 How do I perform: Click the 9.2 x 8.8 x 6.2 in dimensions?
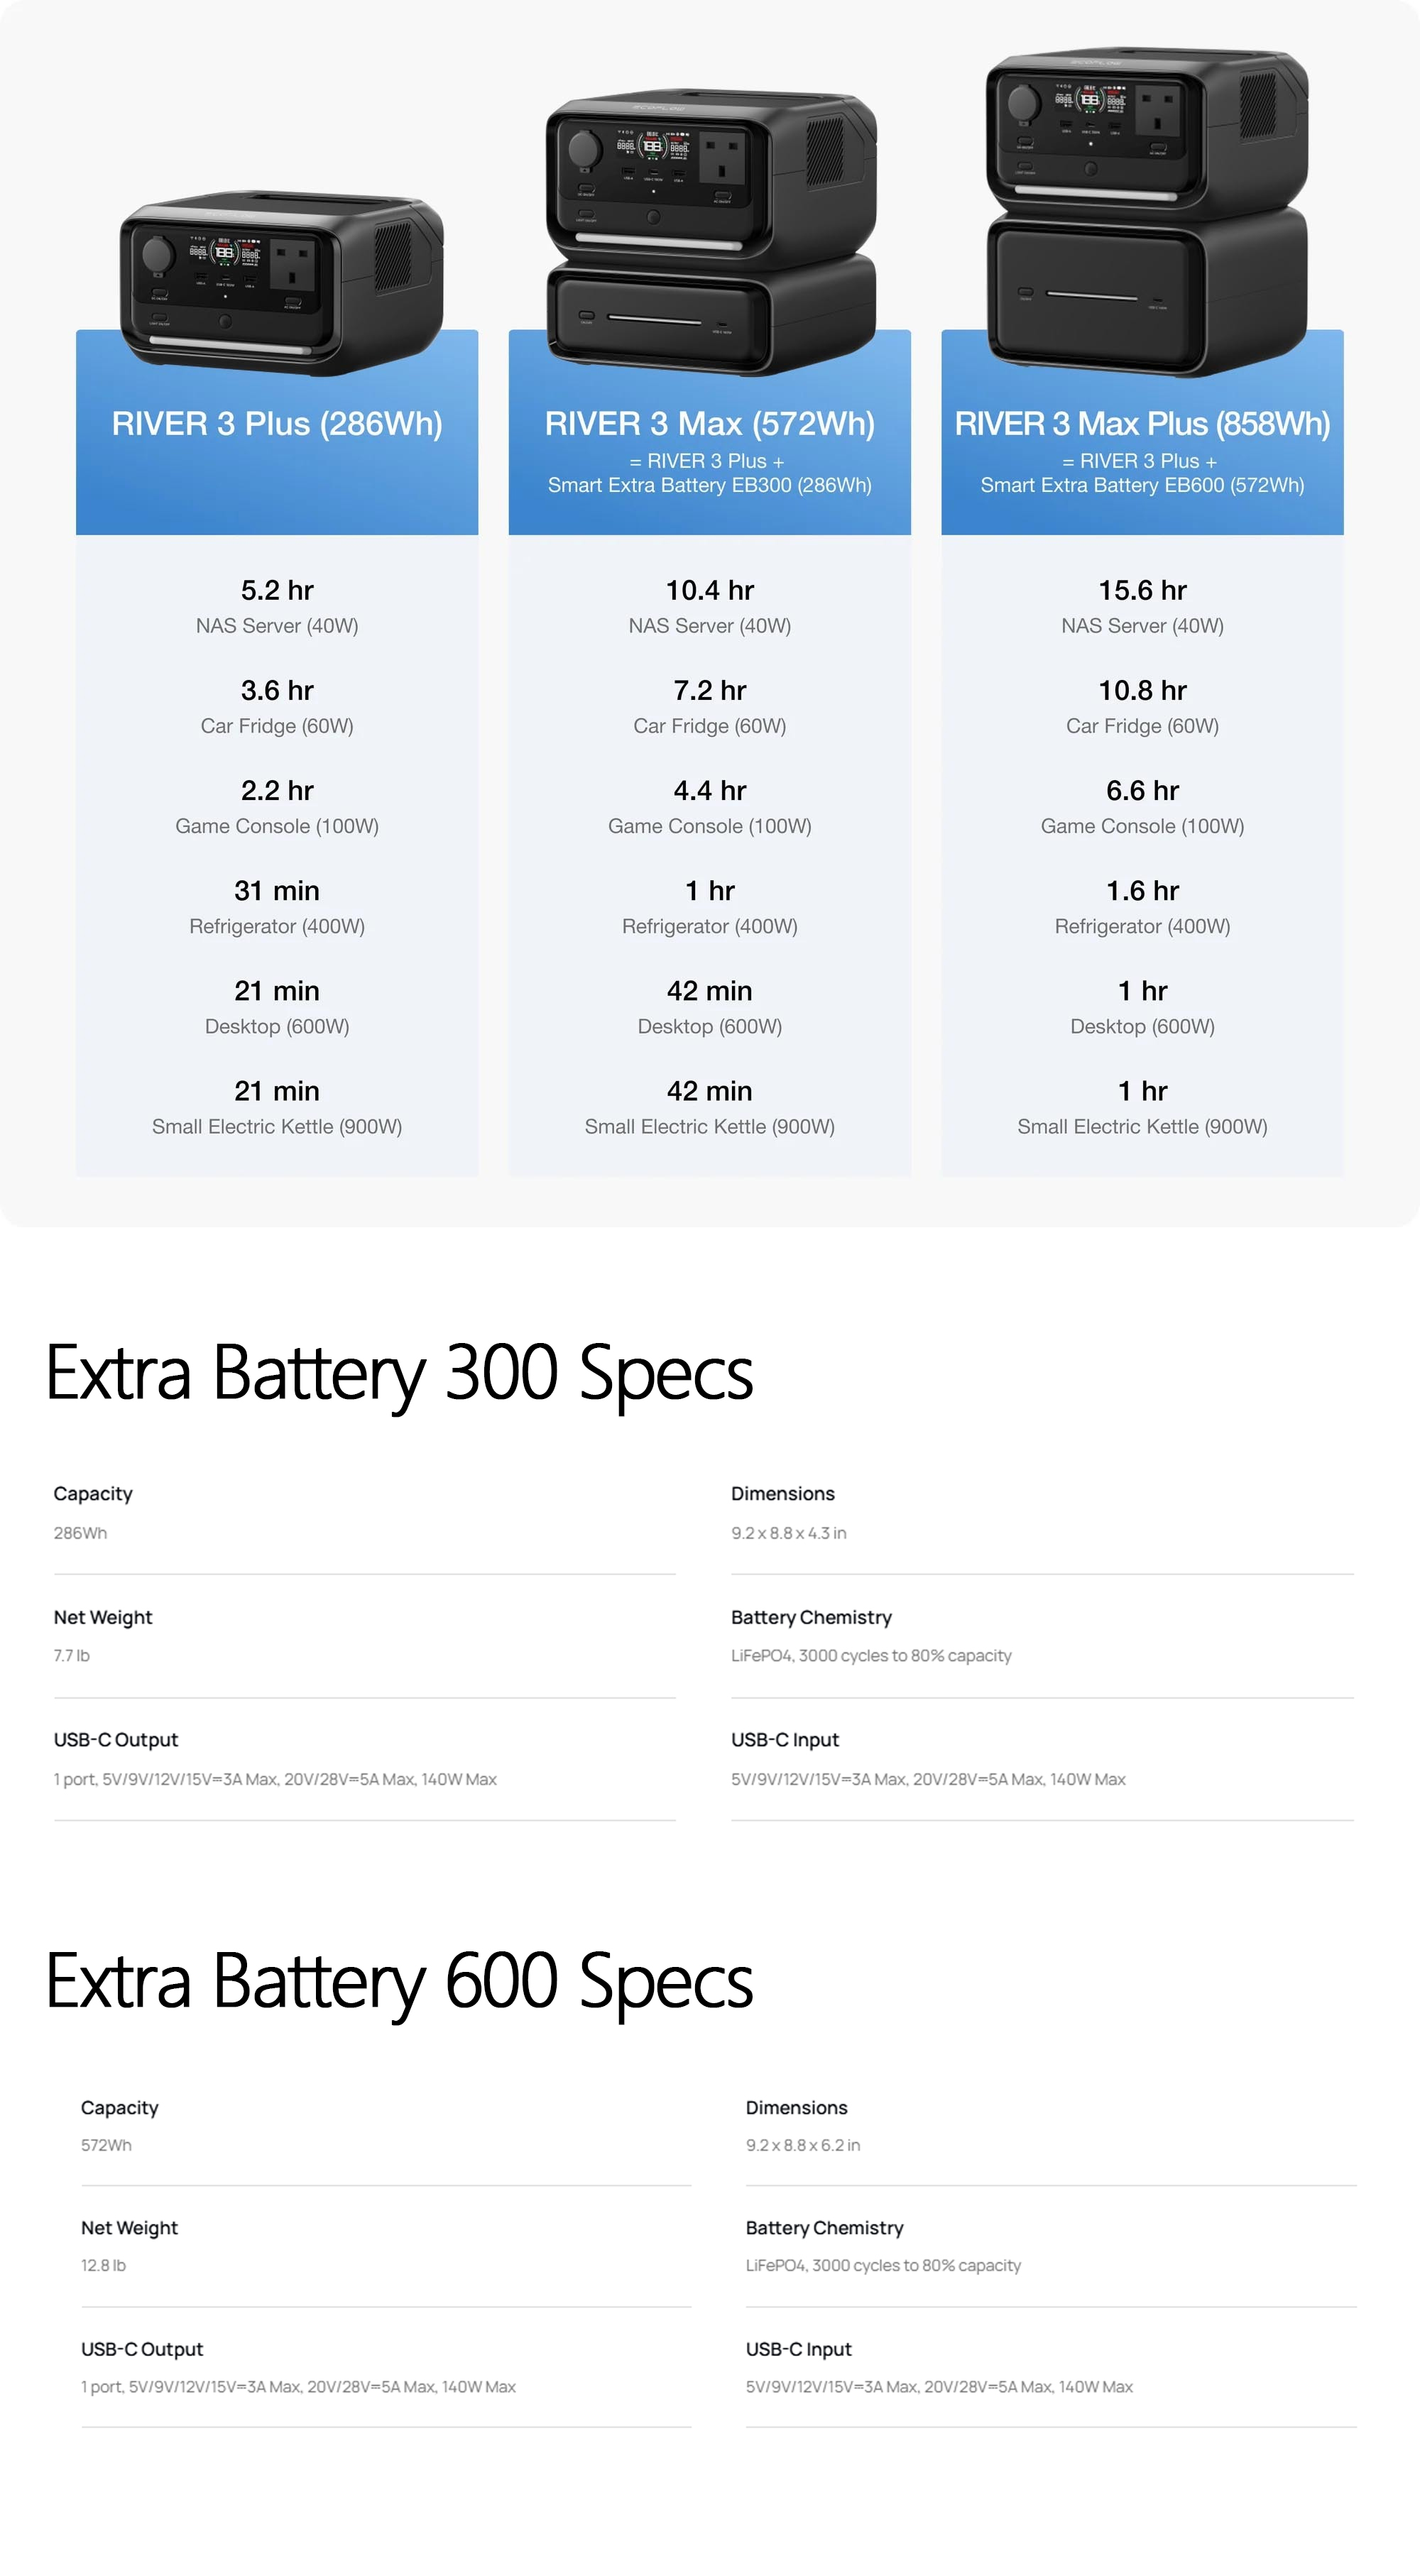pos(802,2146)
